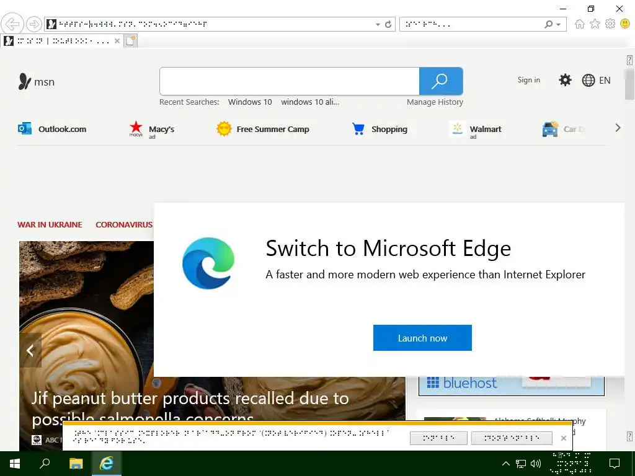Select recent search "Windows 10"
This screenshot has height=476, width=635.
250,102
